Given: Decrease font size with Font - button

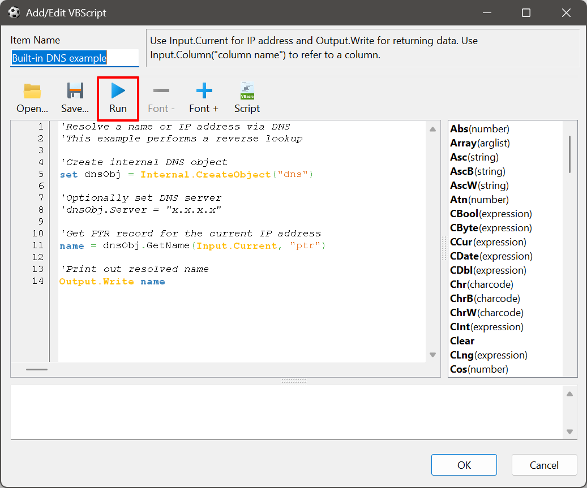Looking at the screenshot, I should [x=161, y=97].
